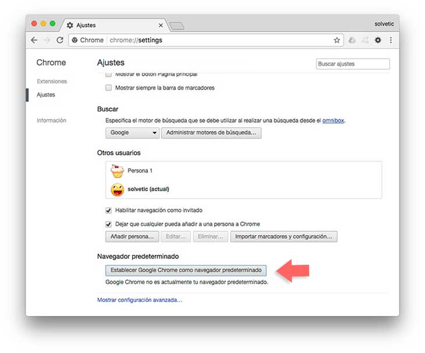Click the gear extension icon in toolbar
The height and width of the screenshot is (353, 425).
378,40
